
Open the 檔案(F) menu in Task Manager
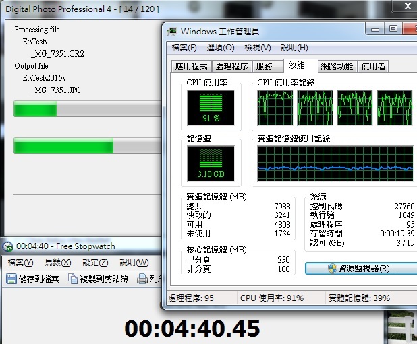pyautogui.click(x=184, y=48)
